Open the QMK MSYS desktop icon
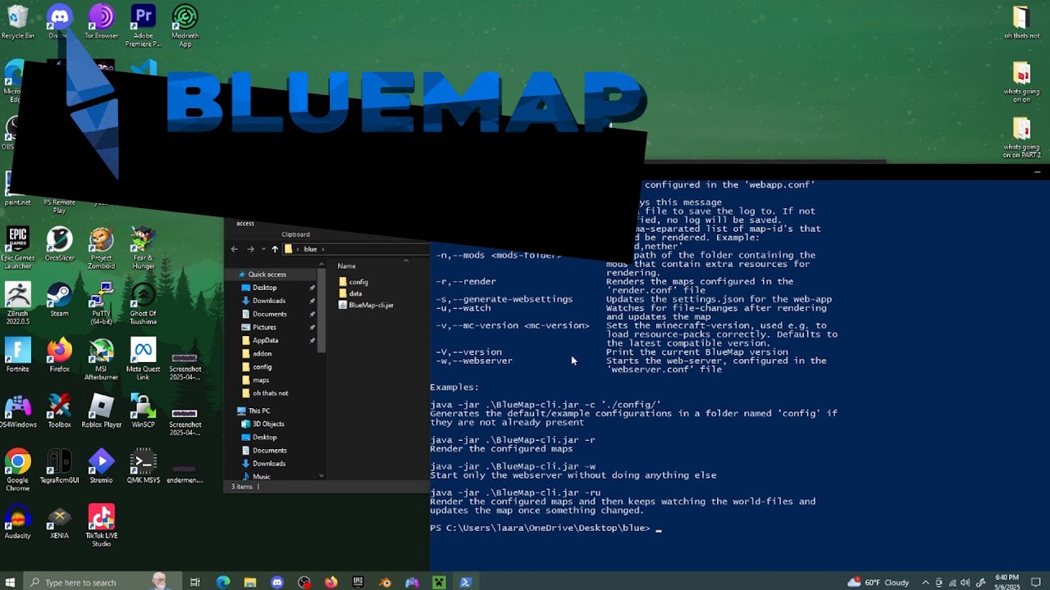The height and width of the screenshot is (590, 1050). [x=144, y=466]
